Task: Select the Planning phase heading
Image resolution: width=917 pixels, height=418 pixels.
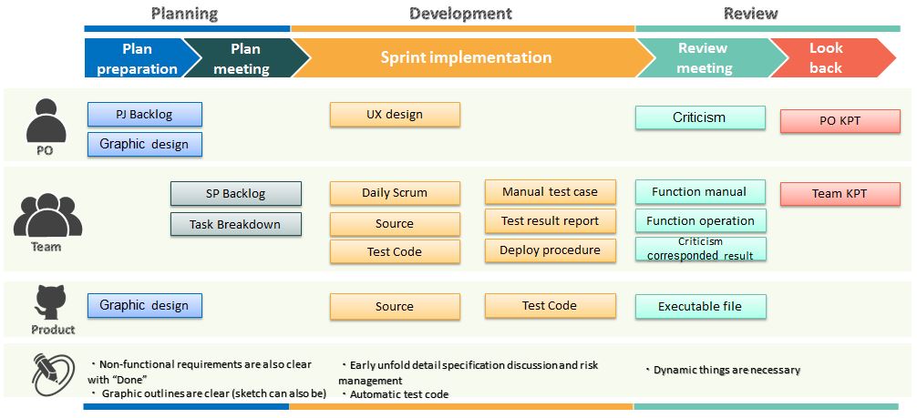Action: coord(184,13)
